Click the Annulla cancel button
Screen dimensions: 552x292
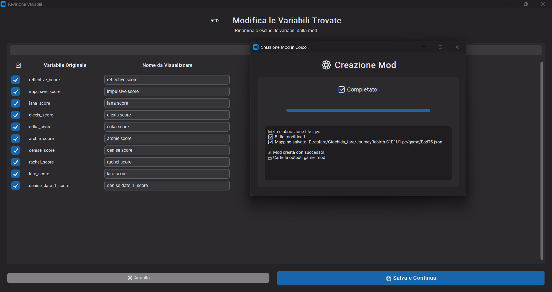(x=138, y=278)
